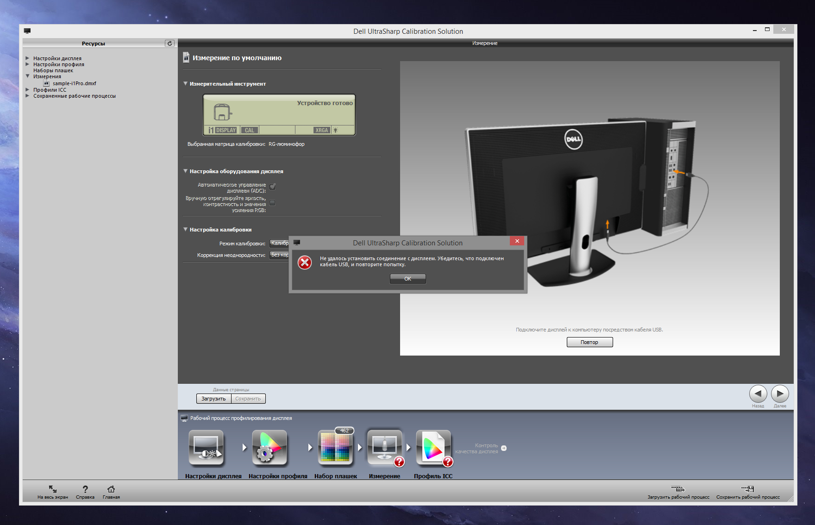Click Набор плашек workflow label
The image size is (815, 525).
(x=336, y=476)
